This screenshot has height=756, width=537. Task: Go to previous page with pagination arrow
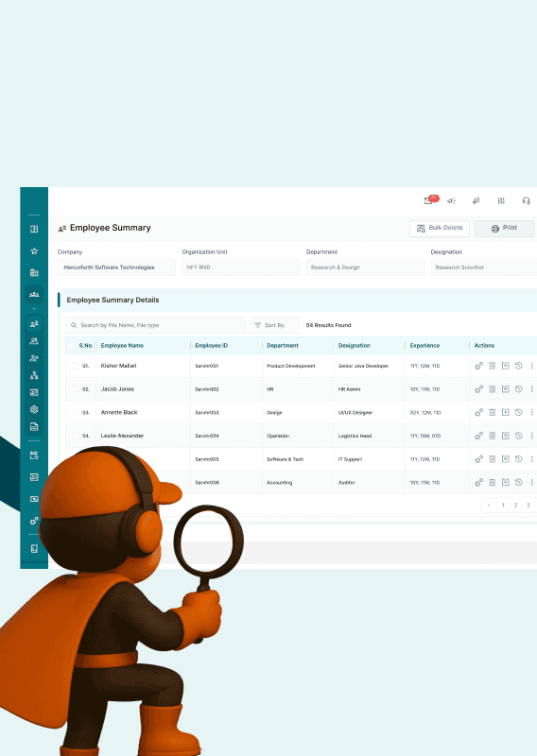click(x=489, y=505)
